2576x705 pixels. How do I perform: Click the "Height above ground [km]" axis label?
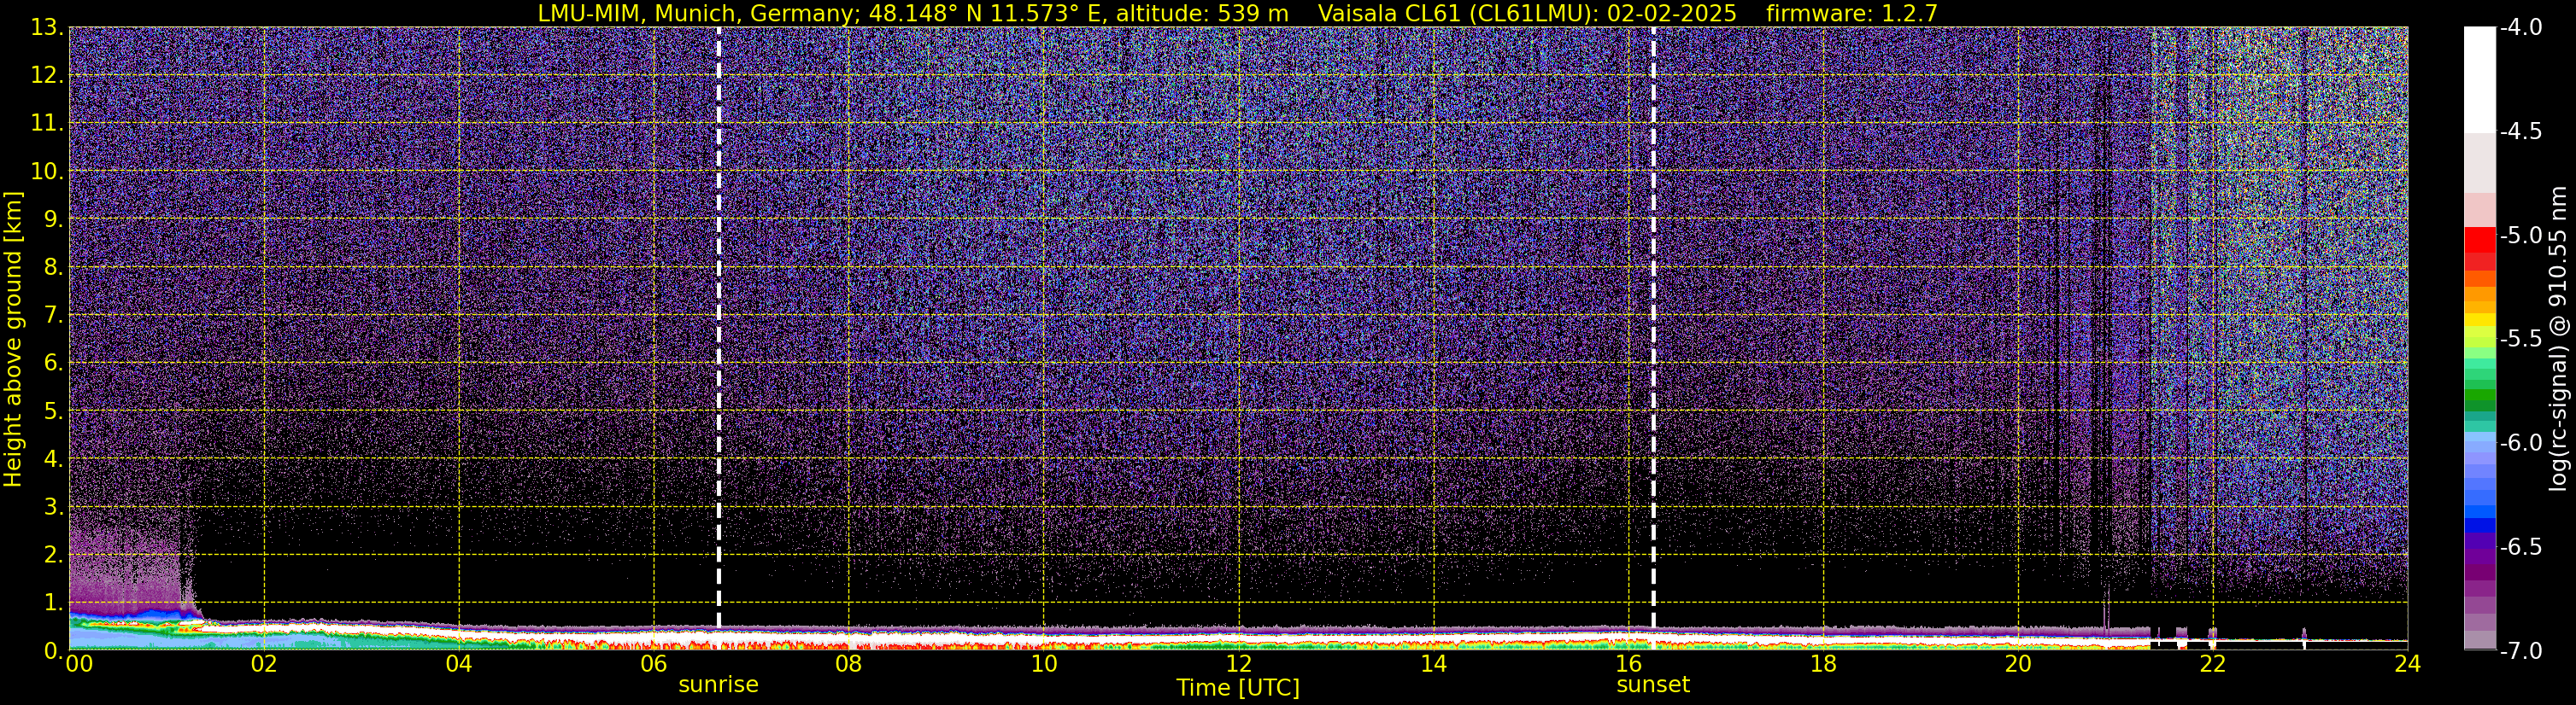tap(13, 340)
